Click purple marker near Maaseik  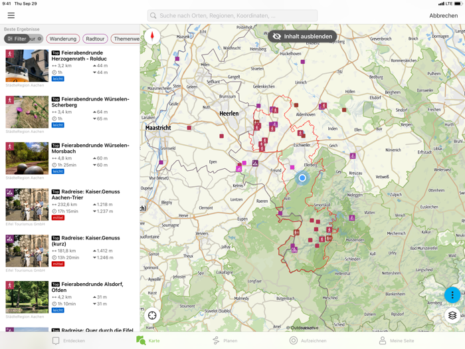click(177, 58)
